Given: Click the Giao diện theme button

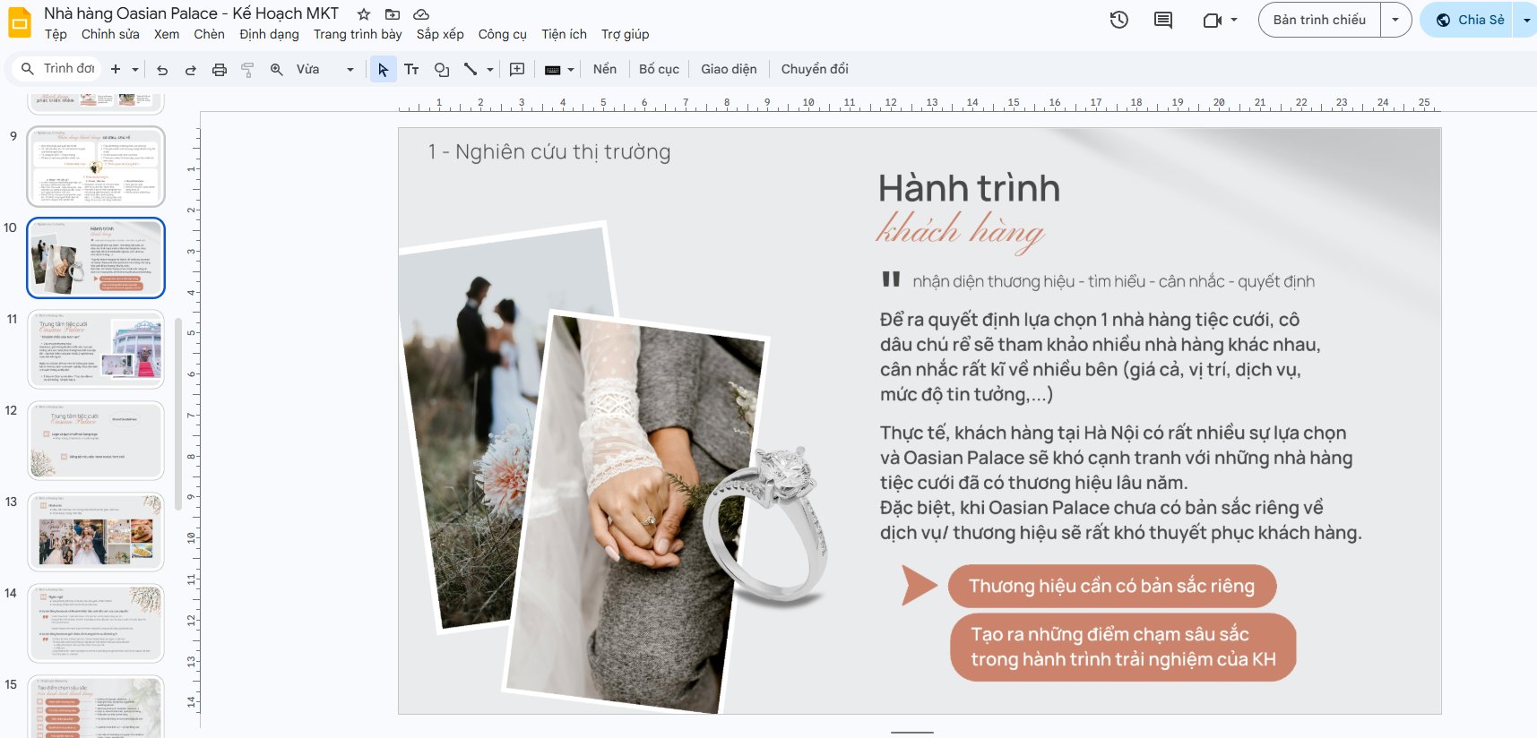Looking at the screenshot, I should (x=729, y=69).
